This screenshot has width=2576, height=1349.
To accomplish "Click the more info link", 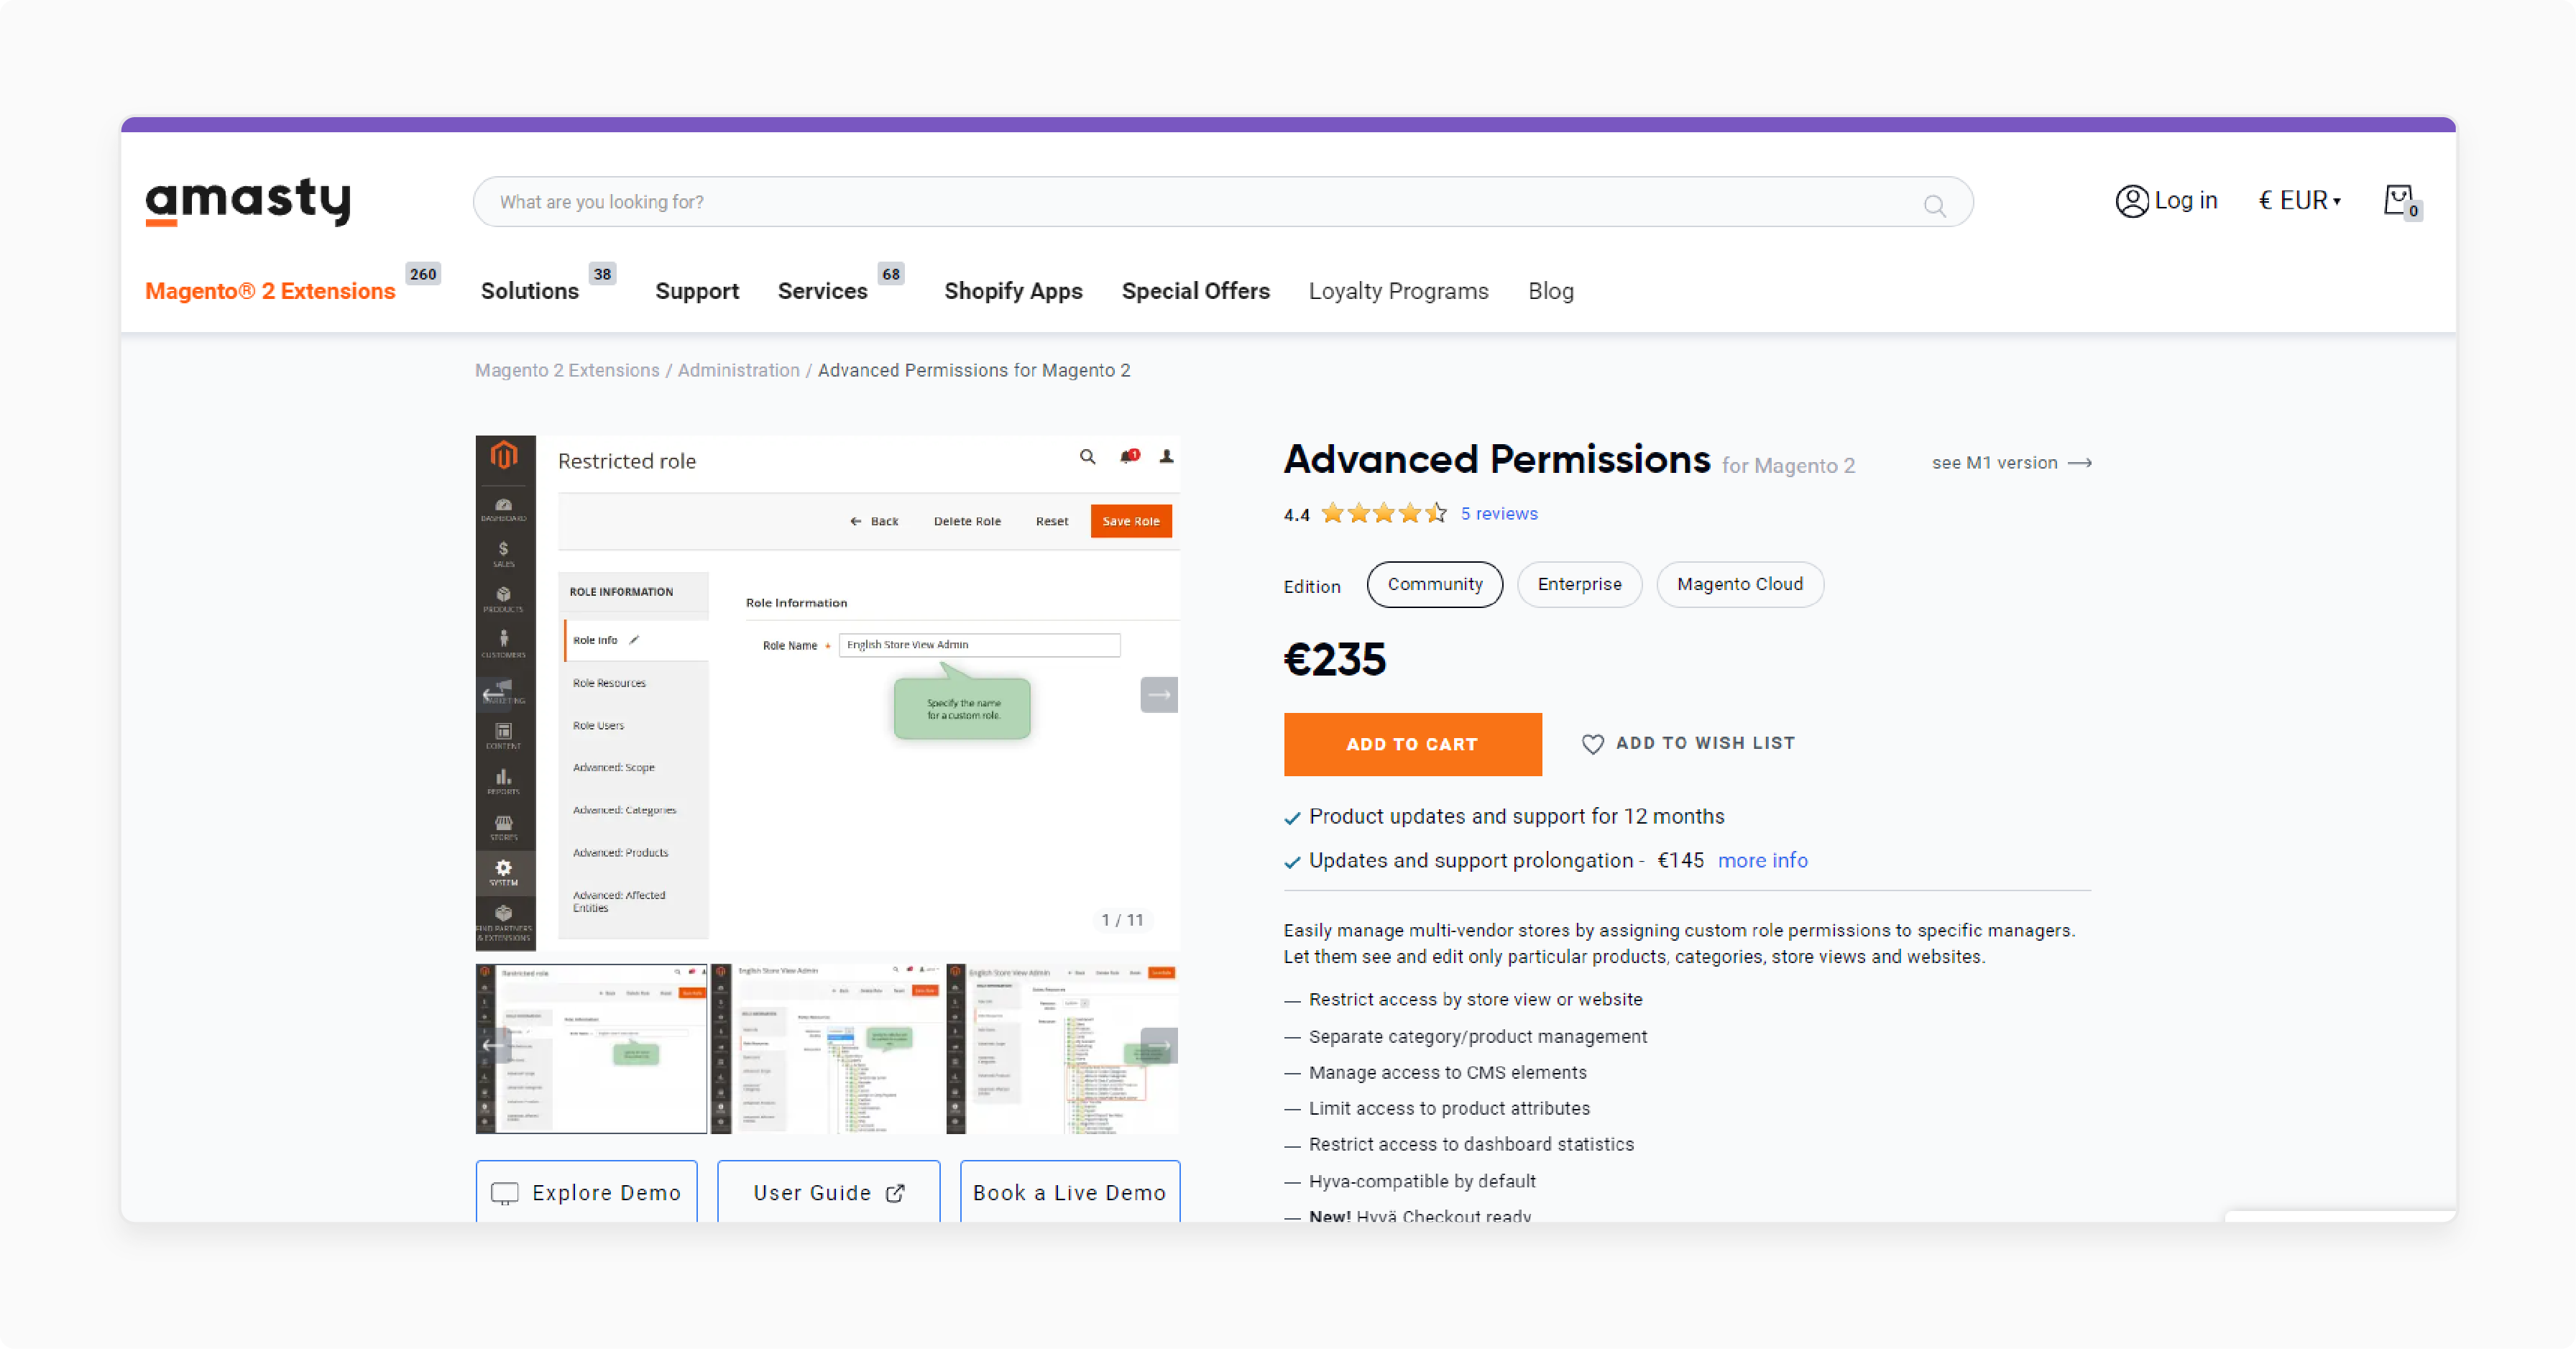I will [x=1762, y=861].
